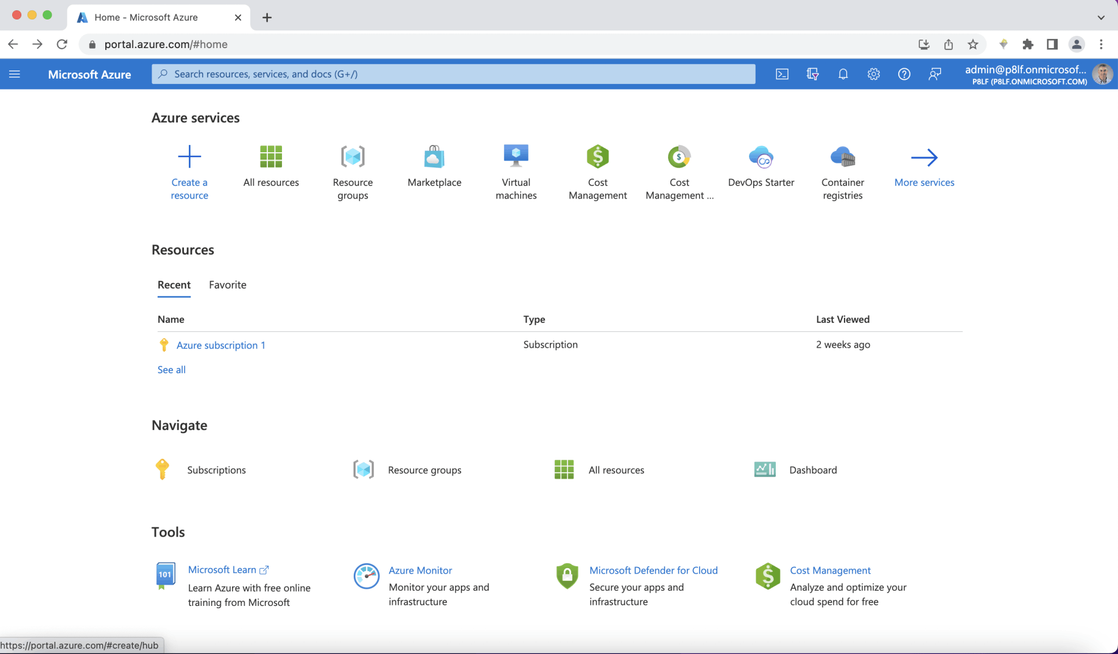The width and height of the screenshot is (1118, 654).
Task: Open the Cloud Shell icon
Action: [x=782, y=74]
